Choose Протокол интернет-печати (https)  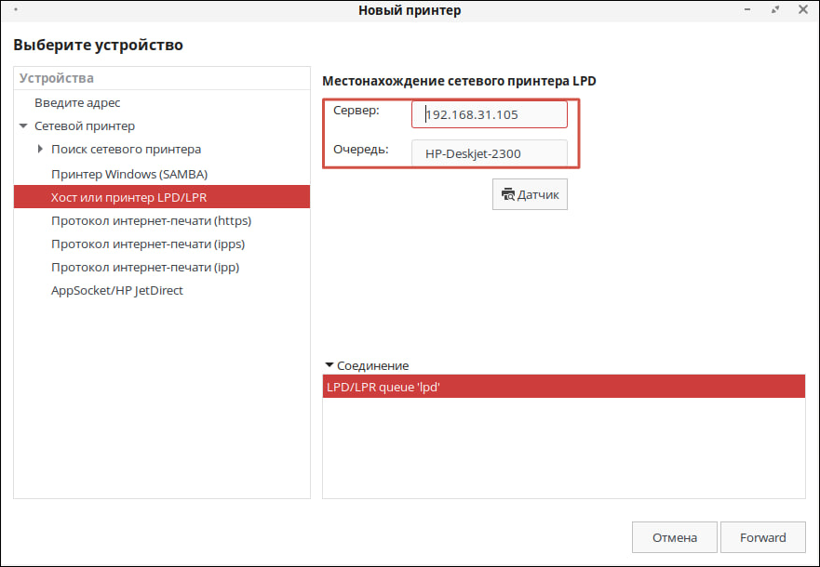click(x=151, y=220)
